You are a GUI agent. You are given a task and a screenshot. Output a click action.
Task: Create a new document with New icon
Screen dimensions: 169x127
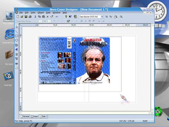point(18,17)
